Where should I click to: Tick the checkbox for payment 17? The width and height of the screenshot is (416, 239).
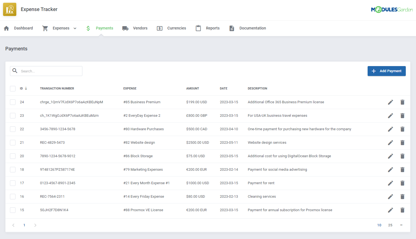coord(12,183)
